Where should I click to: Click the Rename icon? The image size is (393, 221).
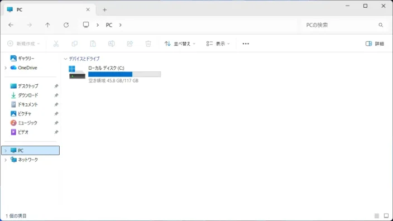[x=111, y=44]
